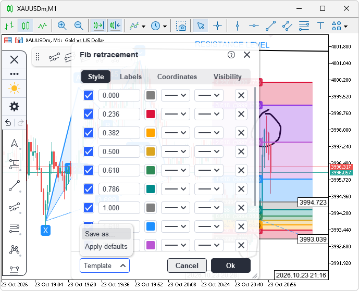Open sidebar more options dots
The image size is (359, 291).
[14, 74]
